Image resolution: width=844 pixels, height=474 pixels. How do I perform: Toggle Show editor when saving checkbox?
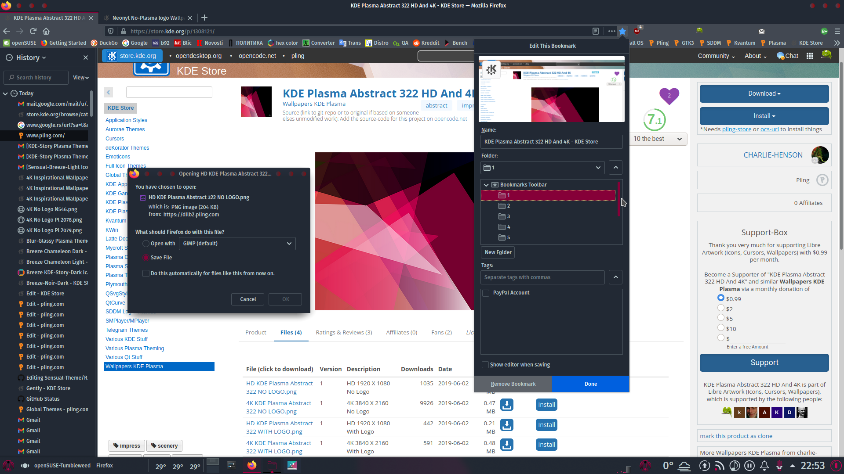[x=485, y=365]
